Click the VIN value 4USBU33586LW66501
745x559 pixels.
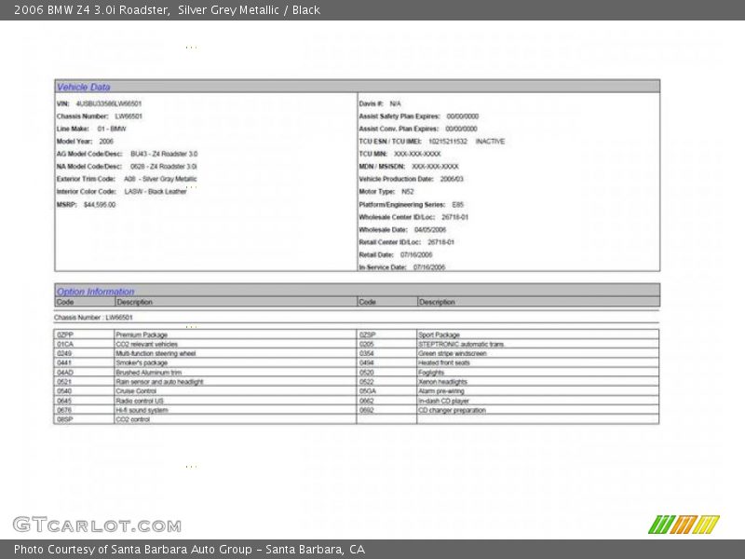(109, 103)
